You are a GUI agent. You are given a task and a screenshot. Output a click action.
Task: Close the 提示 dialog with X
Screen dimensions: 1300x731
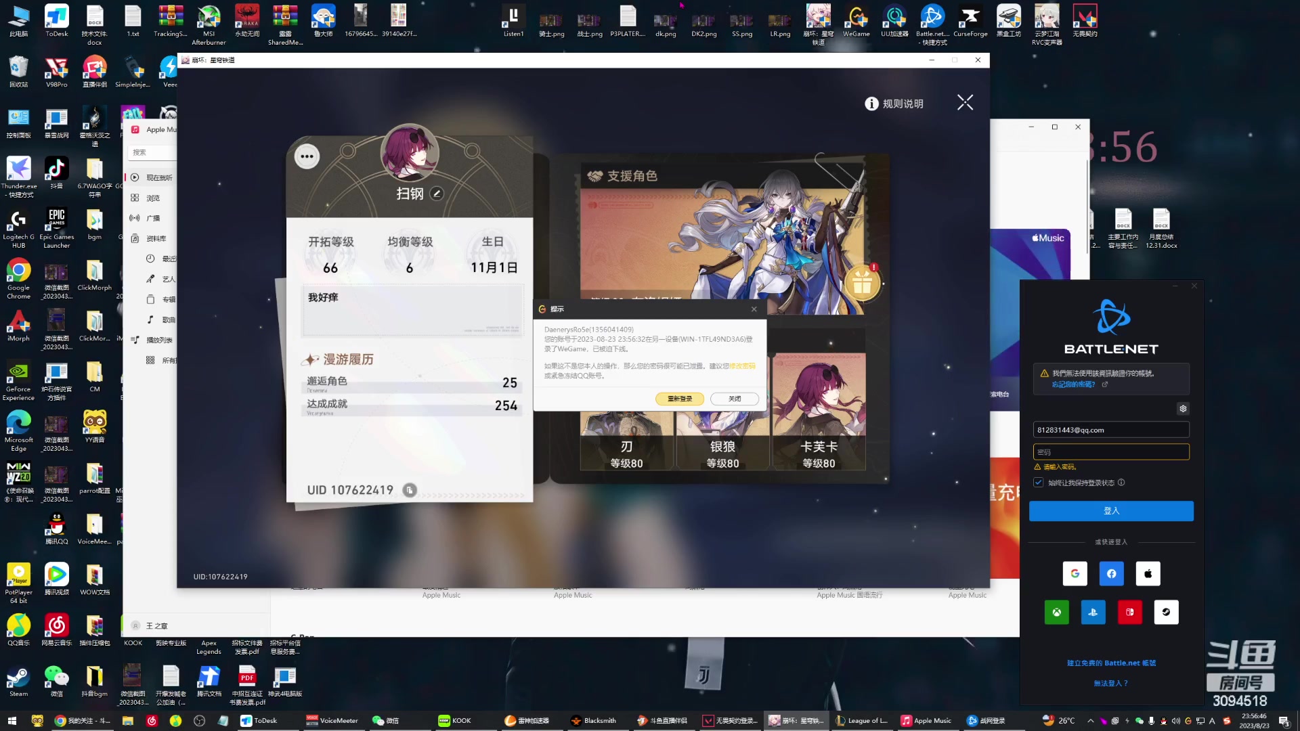(754, 309)
